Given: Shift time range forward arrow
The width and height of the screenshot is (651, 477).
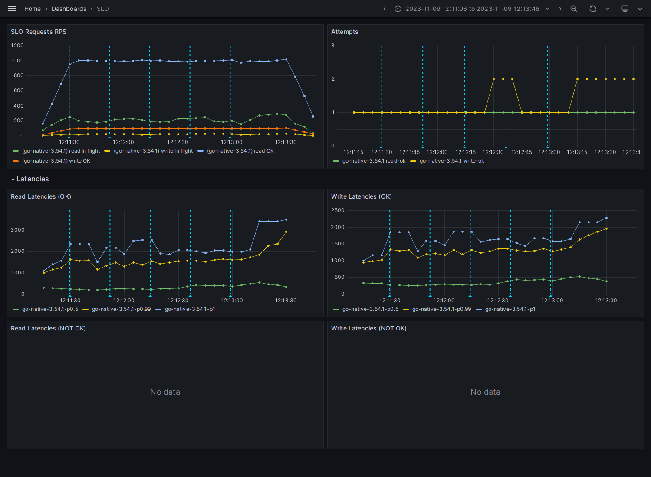Looking at the screenshot, I should coord(560,9).
